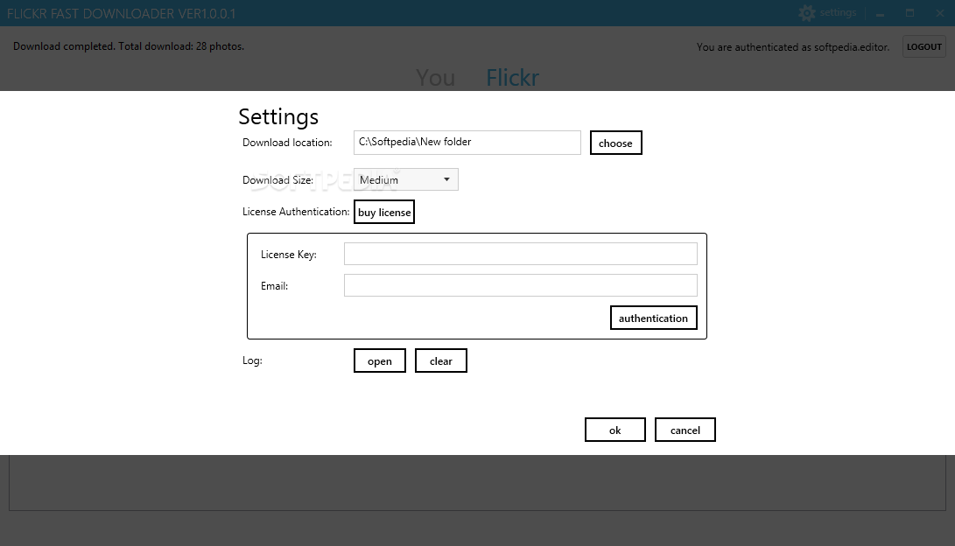
Task: Click the LOGOUT button
Action: [x=924, y=47]
